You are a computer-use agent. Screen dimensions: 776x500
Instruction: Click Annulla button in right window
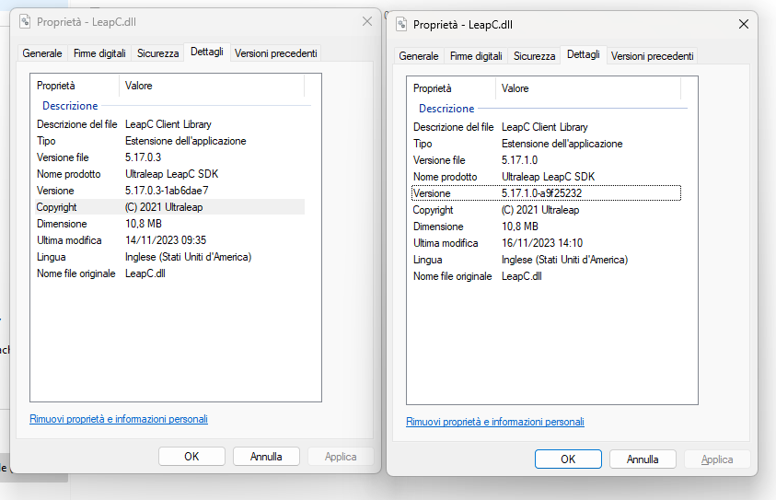(643, 459)
